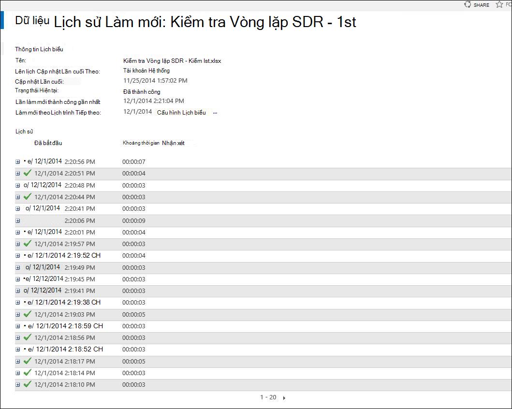Viewport: 512px width, 409px height.
Task: Click the star Follow icon
Action: click(499, 4)
